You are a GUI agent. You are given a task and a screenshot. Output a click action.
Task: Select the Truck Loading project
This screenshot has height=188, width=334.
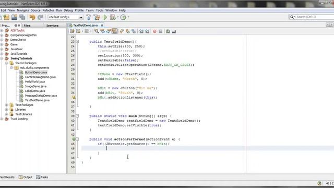[19, 119]
